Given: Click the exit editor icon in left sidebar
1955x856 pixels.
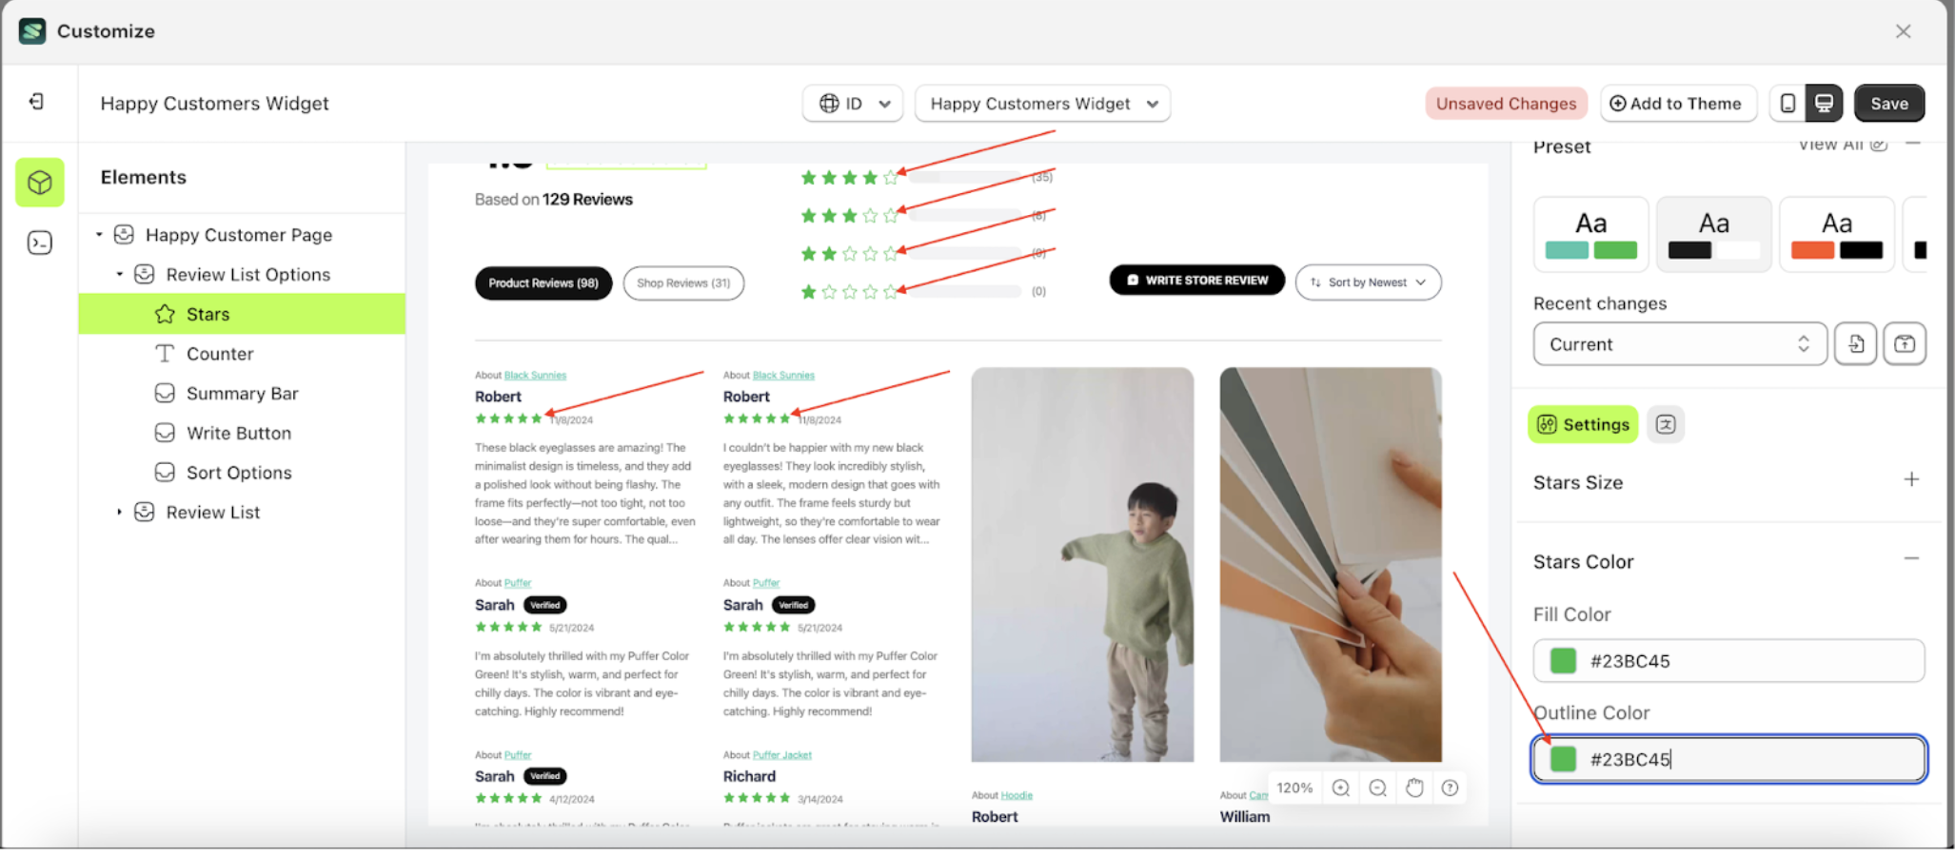Looking at the screenshot, I should click(x=36, y=102).
